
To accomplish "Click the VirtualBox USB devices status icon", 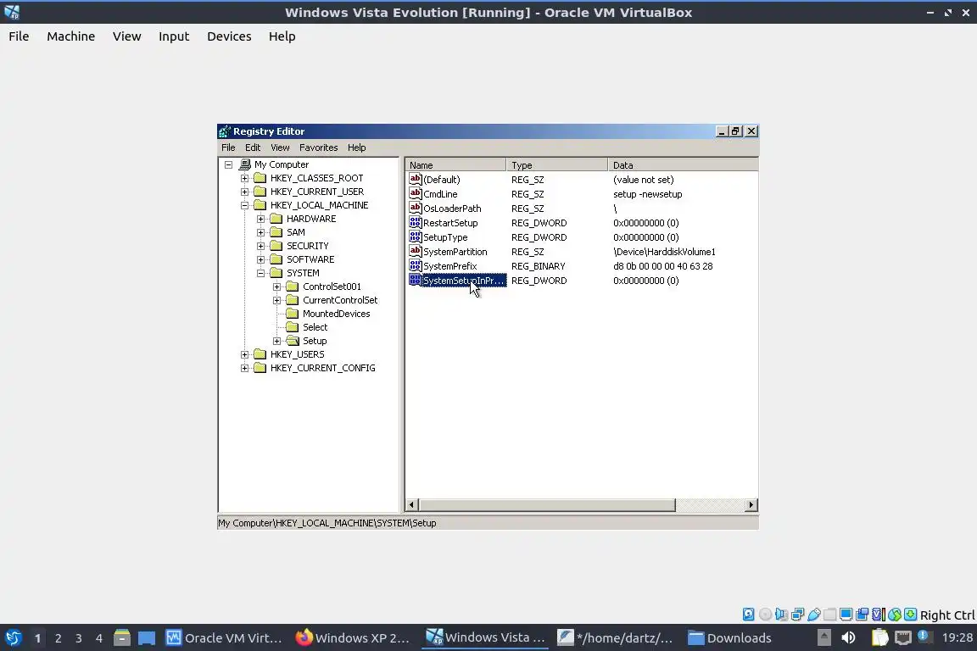I will click(x=814, y=615).
